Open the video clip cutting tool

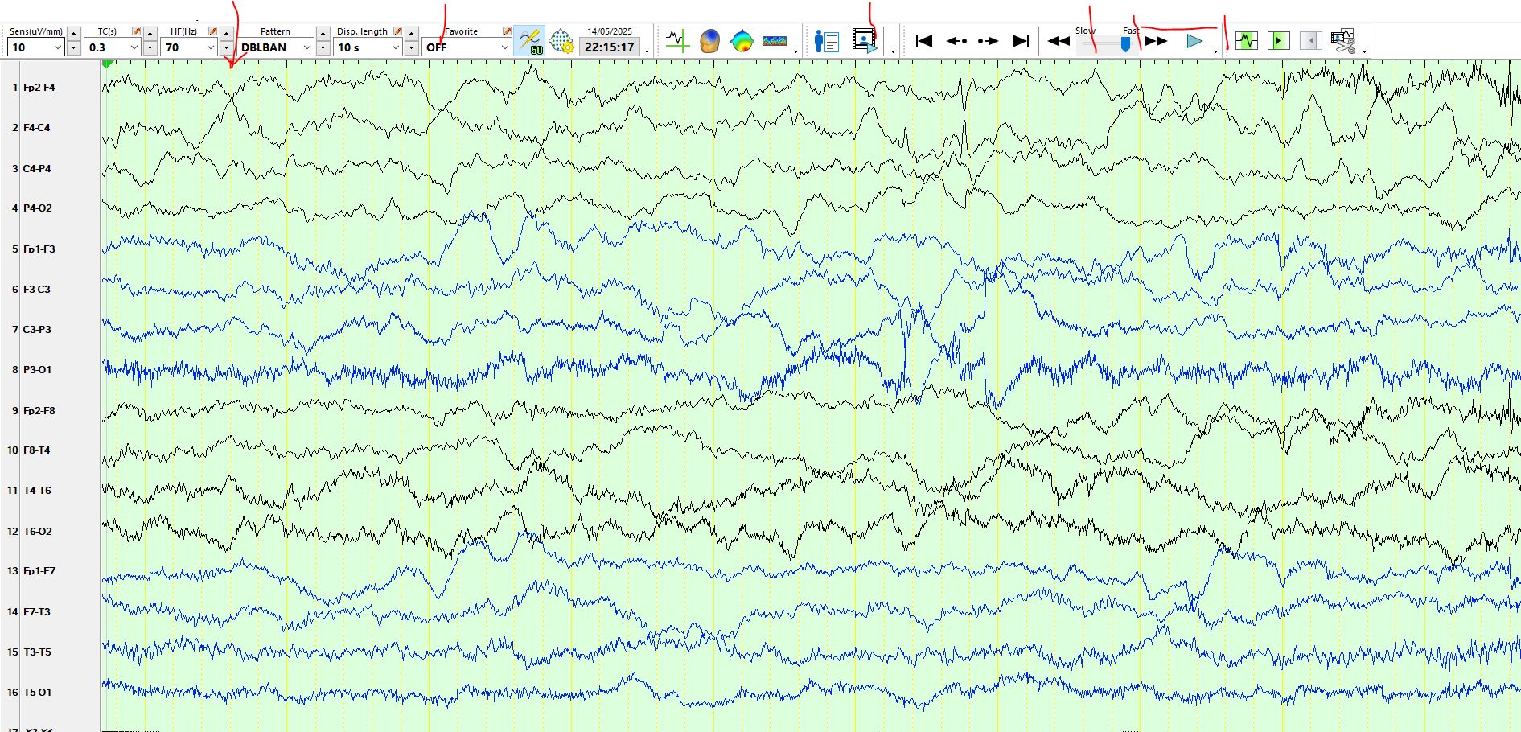(1343, 40)
